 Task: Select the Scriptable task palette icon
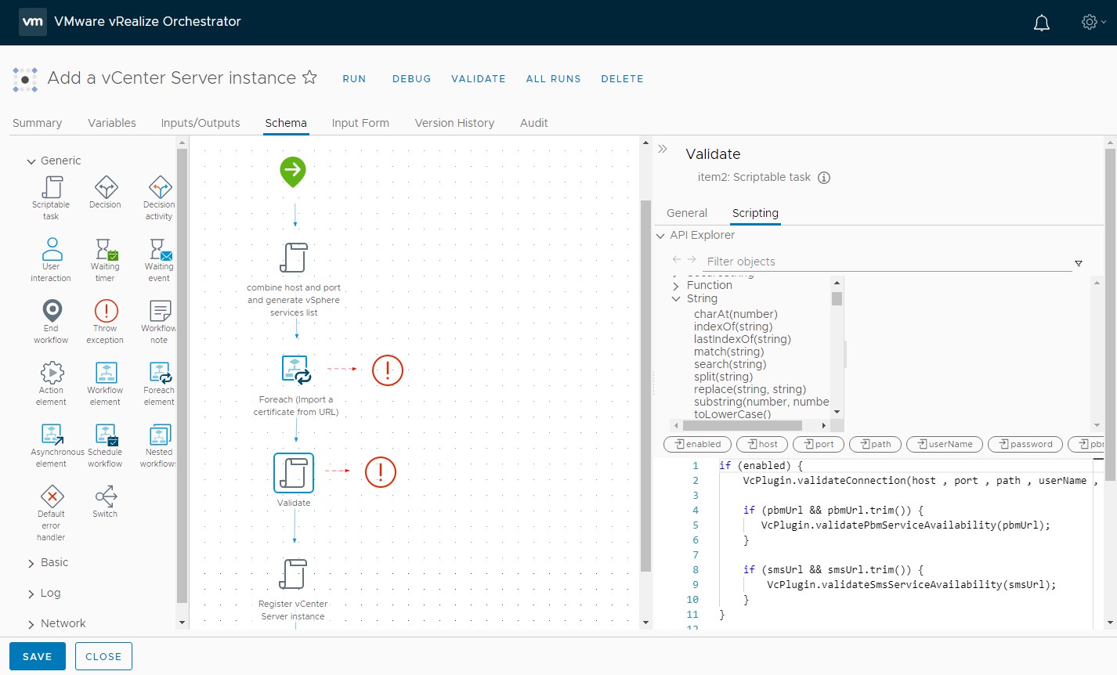(x=52, y=188)
